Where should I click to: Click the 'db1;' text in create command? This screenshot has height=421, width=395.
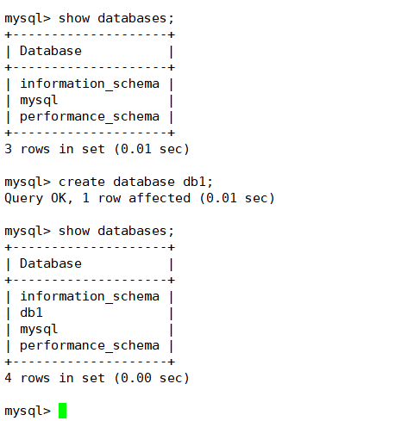197,183
